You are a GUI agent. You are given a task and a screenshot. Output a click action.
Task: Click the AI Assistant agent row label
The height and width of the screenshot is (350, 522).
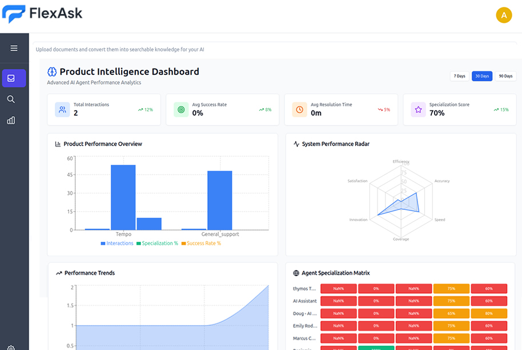tap(304, 301)
